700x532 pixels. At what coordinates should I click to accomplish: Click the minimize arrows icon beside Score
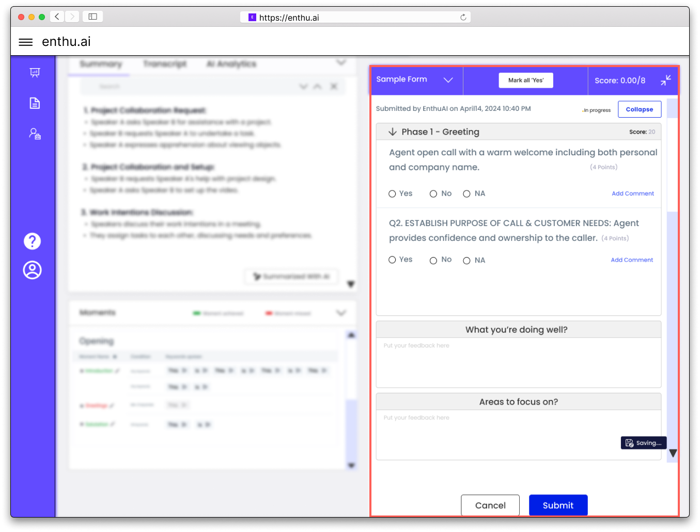click(665, 80)
